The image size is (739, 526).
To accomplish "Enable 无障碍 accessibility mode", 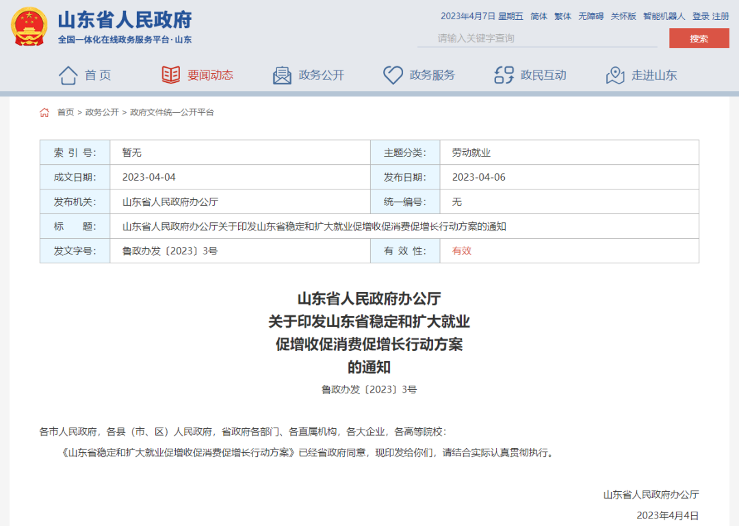I will [x=593, y=16].
